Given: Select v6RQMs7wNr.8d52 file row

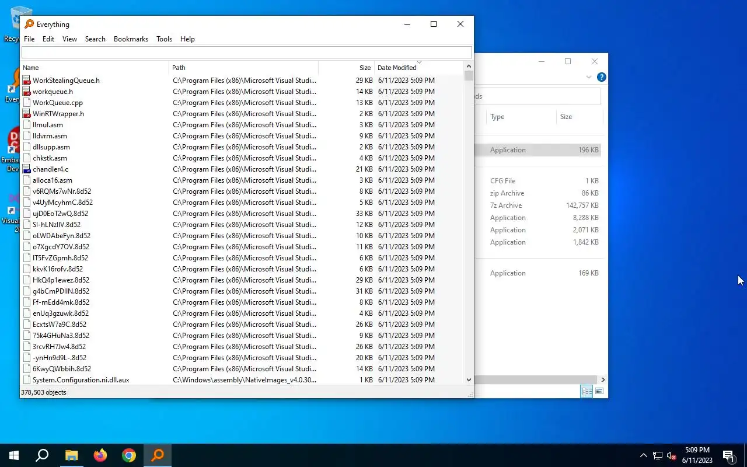Looking at the screenshot, I should tap(242, 191).
